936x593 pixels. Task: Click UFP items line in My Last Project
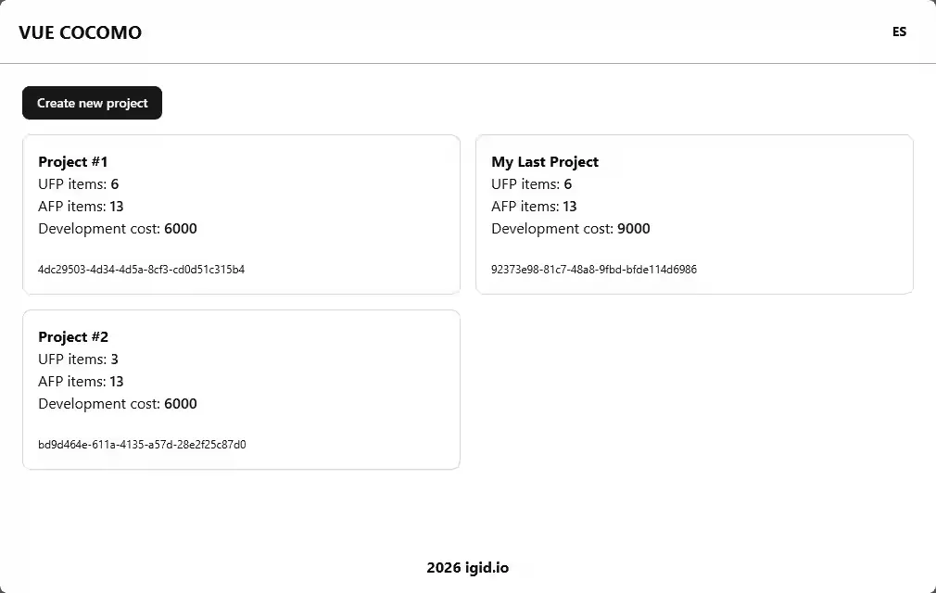tap(532, 183)
